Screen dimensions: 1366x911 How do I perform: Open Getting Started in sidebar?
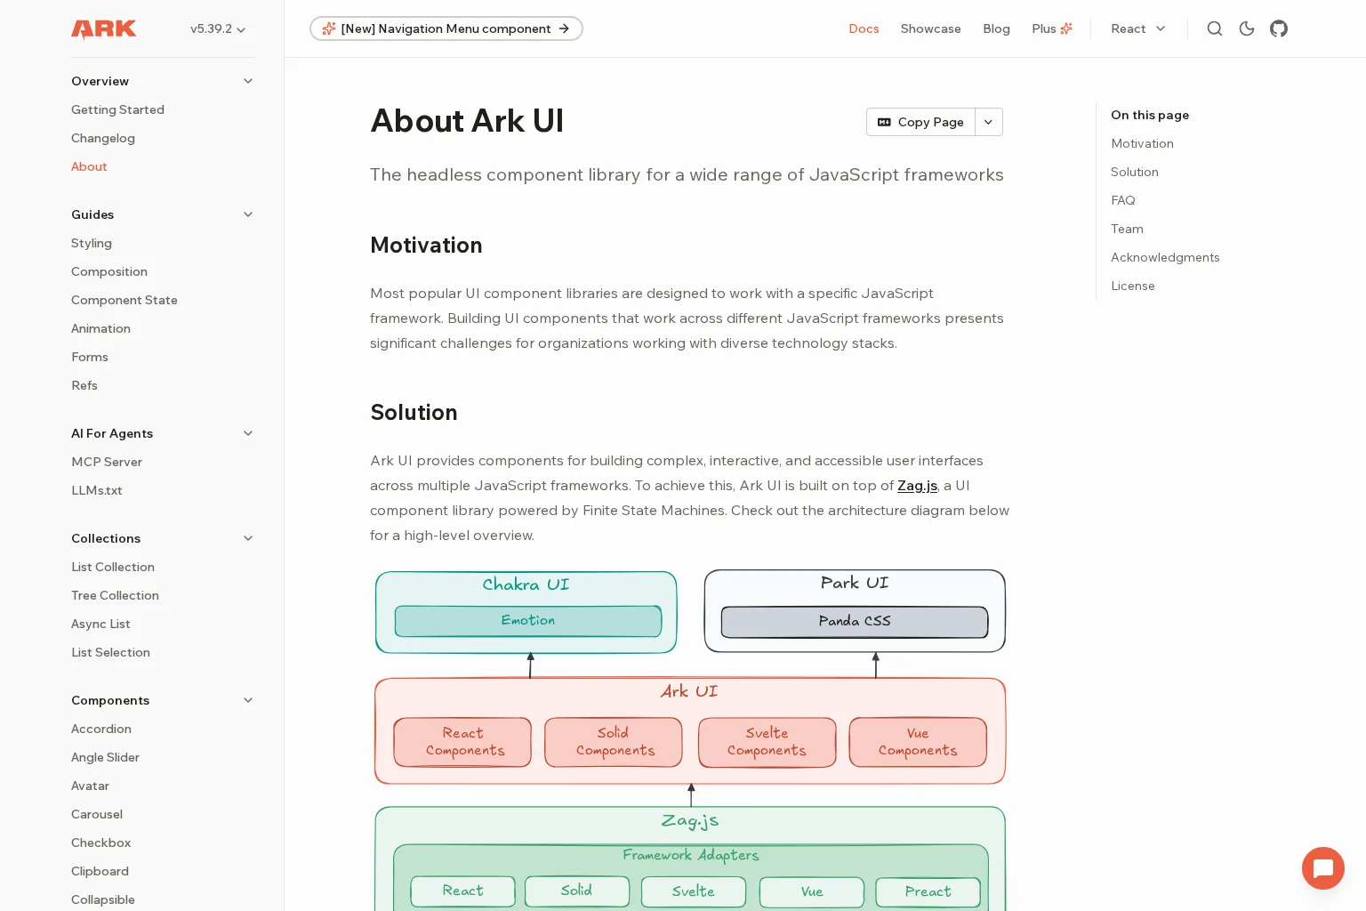pos(117,109)
